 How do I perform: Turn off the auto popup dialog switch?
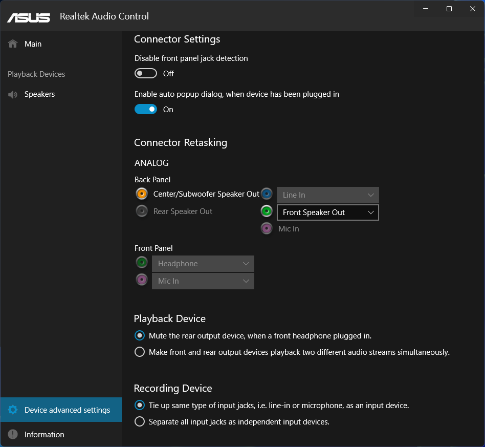click(146, 109)
